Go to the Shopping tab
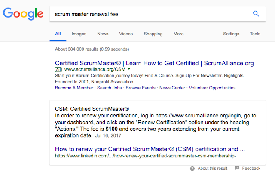The height and width of the screenshot is (178, 275). tap(153, 34)
